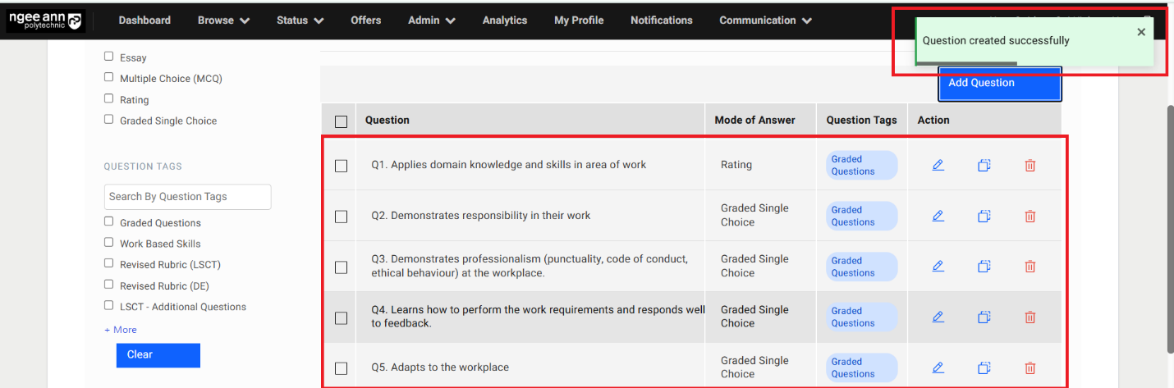Enable the Graded Questions tag checkbox
This screenshot has height=388, width=1174.
(x=109, y=221)
